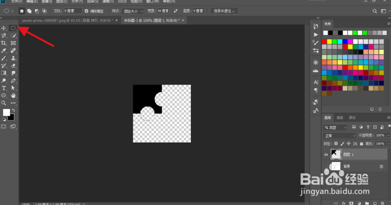The height and width of the screenshot is (205, 391).
Task: Swap width and height values
Action: (176, 11)
